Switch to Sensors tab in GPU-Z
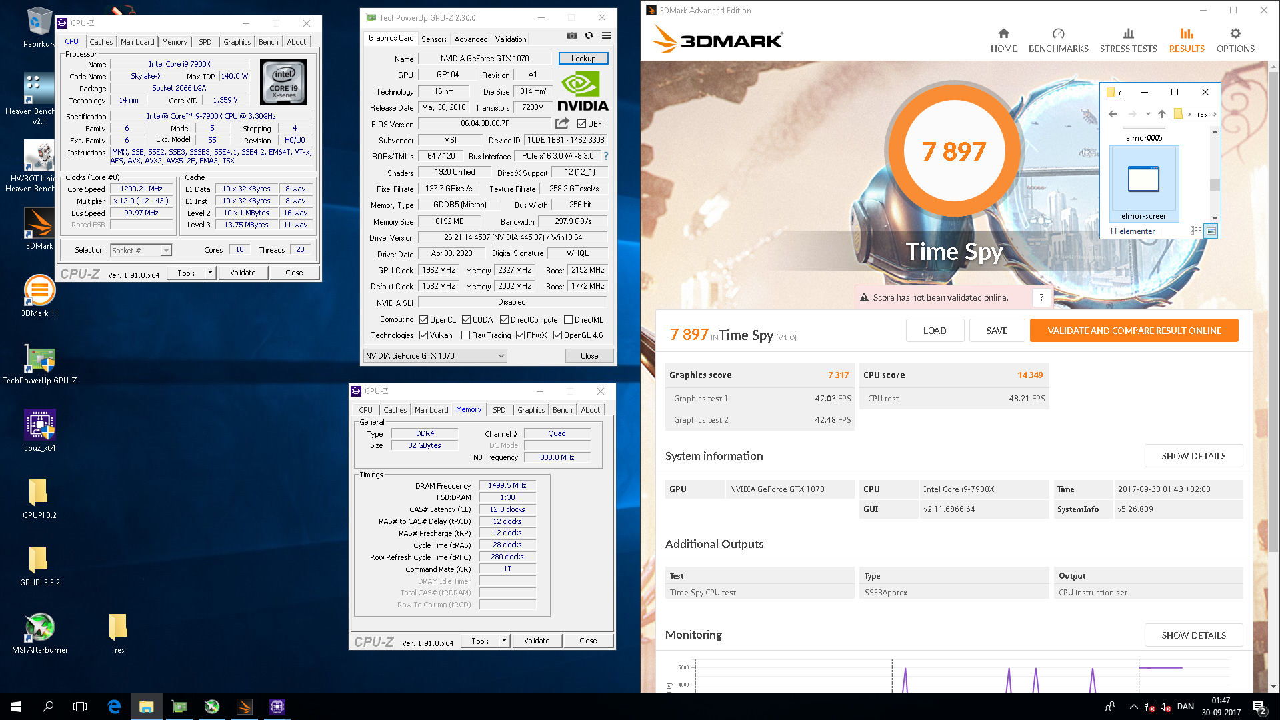 434,39
